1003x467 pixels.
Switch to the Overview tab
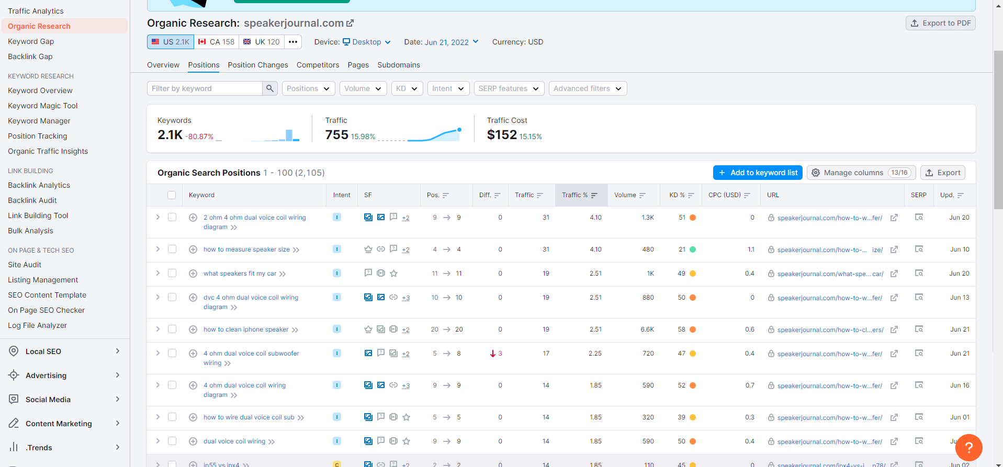coord(163,65)
